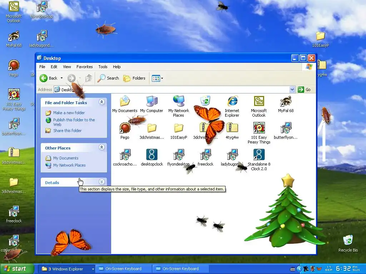Open My Documents icon in Explorer window
366x274 pixels.
coord(125,104)
